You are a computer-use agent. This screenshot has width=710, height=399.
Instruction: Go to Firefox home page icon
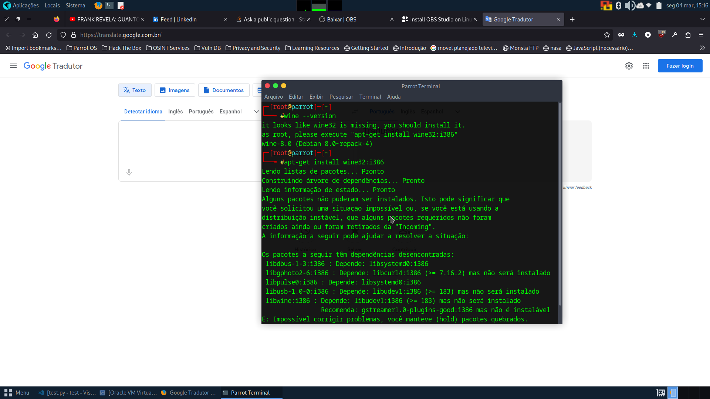[x=35, y=35]
